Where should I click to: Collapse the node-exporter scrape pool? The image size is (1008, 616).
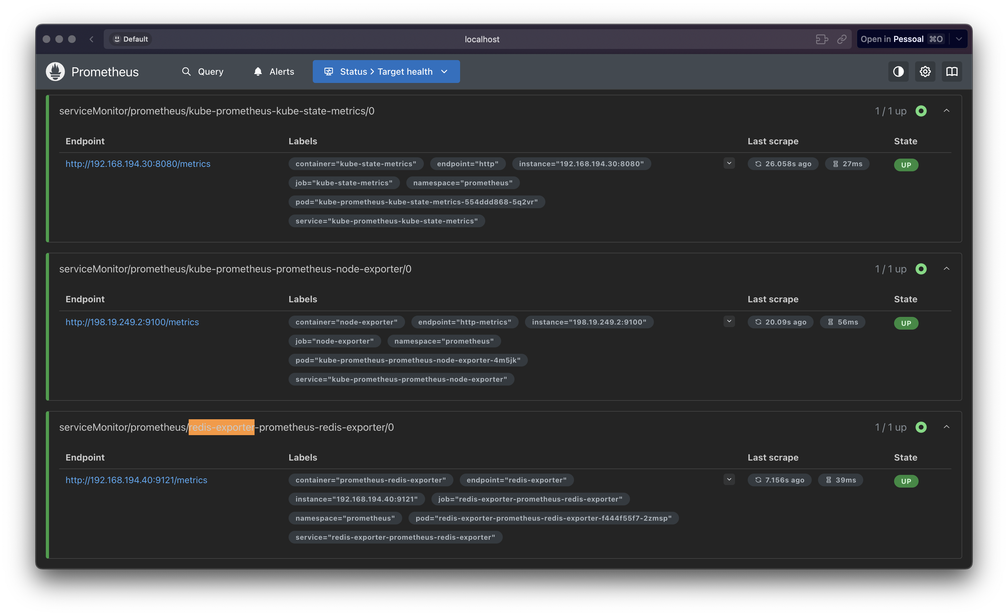pos(947,269)
